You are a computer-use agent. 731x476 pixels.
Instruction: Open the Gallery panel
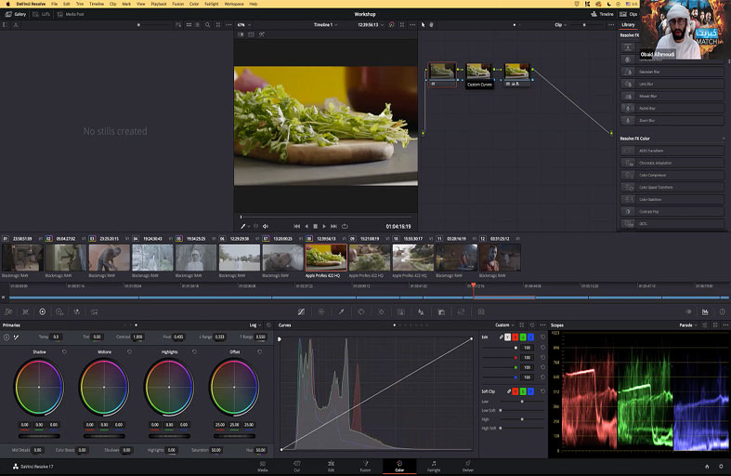pyautogui.click(x=16, y=14)
